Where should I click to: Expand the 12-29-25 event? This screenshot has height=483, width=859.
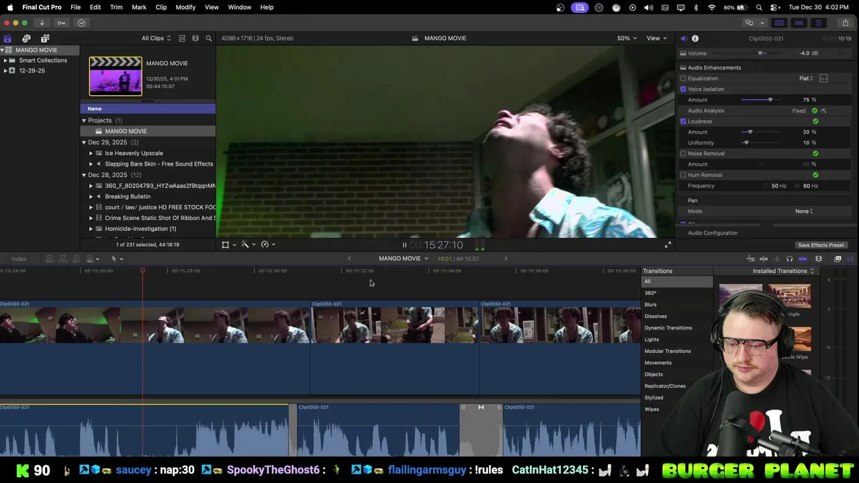click(x=5, y=70)
